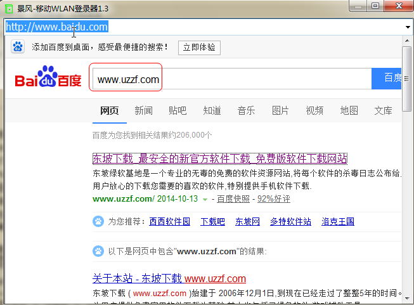Open the 多特软件站 recommended link

coord(290,221)
